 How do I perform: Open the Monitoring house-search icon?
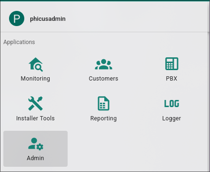[x=36, y=64]
